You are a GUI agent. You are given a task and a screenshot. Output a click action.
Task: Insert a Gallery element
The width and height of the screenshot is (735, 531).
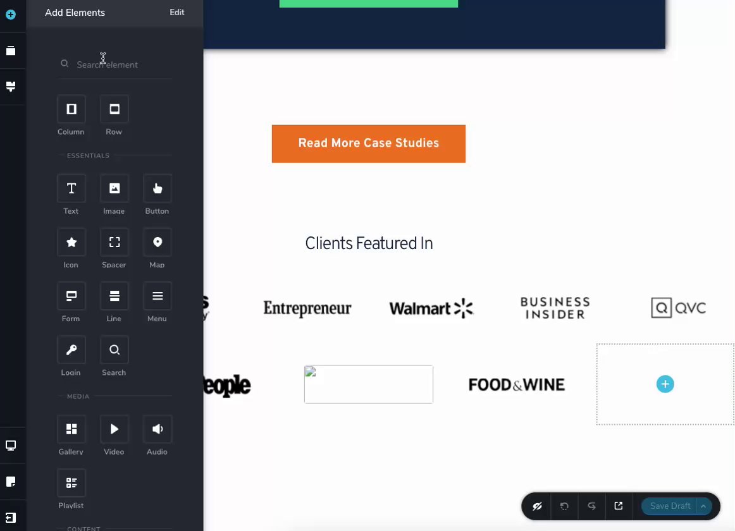71,429
